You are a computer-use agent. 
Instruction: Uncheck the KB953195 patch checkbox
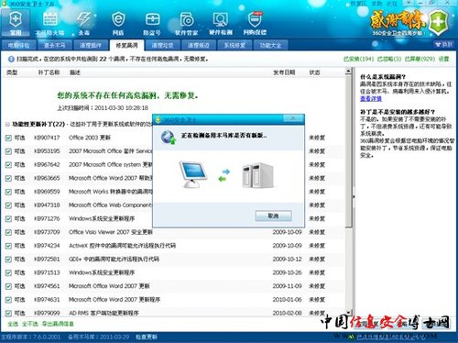click(8, 151)
